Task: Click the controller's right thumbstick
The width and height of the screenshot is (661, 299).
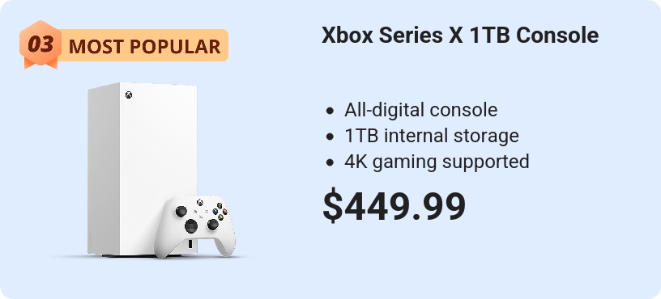Action: [x=213, y=225]
